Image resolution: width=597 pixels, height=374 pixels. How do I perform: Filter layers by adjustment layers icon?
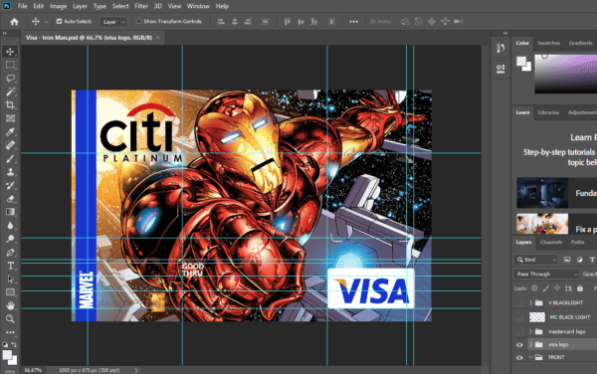coord(579,260)
